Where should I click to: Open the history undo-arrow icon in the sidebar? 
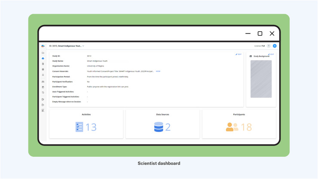(43, 93)
